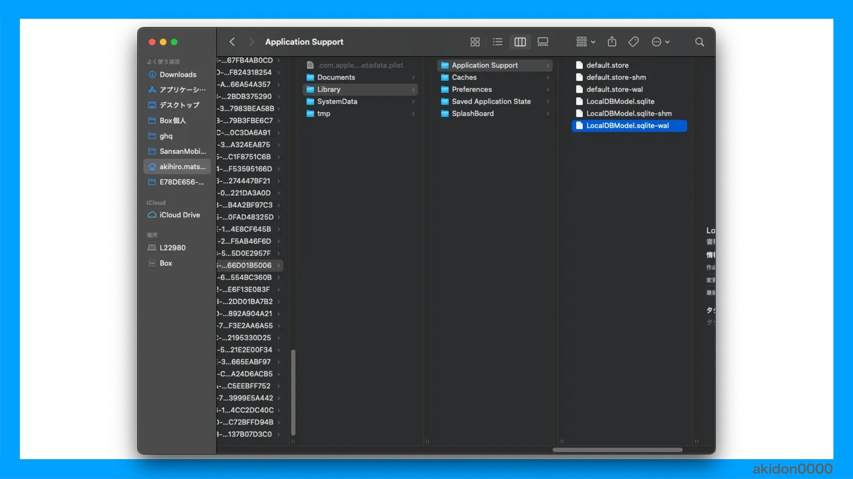This screenshot has width=853, height=479.
Task: Switch to gallery view in toolbar
Action: [x=542, y=42]
